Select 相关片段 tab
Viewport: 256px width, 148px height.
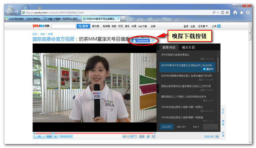pyautogui.click(x=188, y=47)
